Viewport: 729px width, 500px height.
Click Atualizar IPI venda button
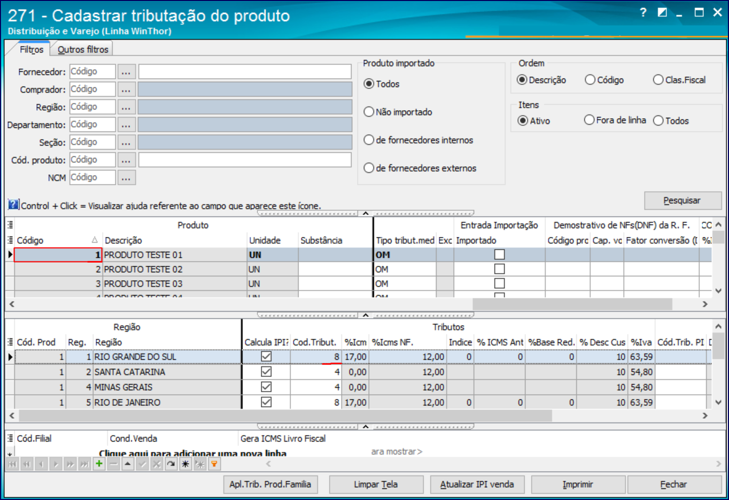[x=477, y=484]
